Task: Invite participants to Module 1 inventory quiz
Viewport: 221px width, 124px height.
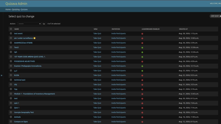Action: tap(118, 94)
